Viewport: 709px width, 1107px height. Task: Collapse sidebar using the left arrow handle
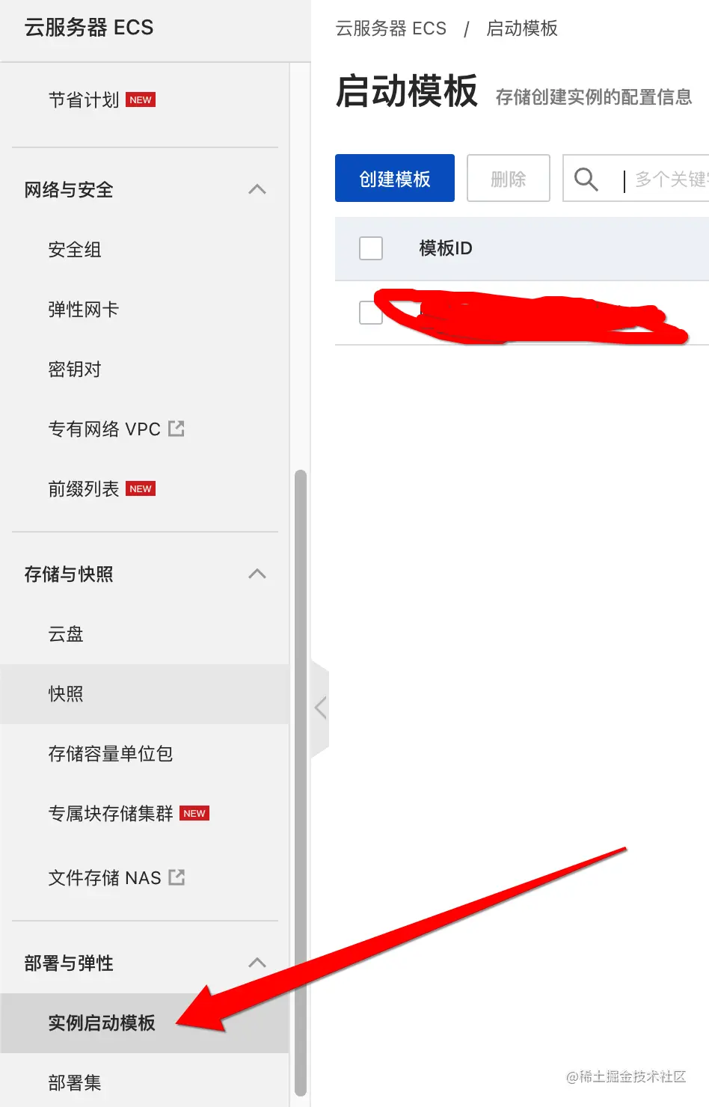pyautogui.click(x=320, y=708)
